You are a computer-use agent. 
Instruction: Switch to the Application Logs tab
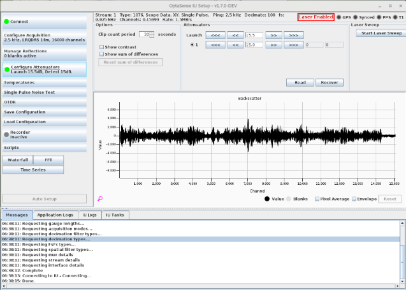tap(54, 215)
